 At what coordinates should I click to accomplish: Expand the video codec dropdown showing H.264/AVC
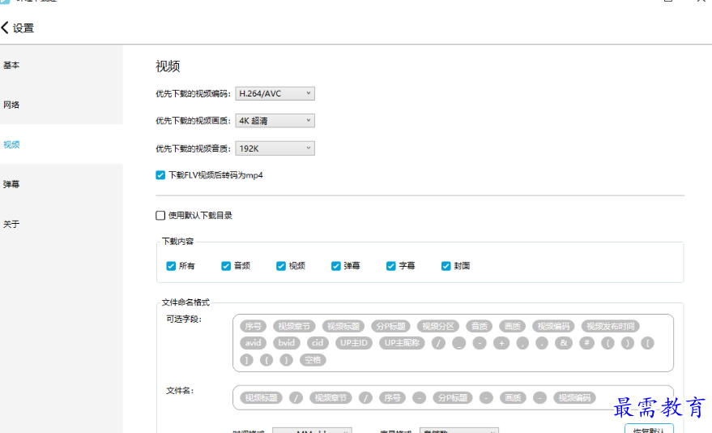(275, 93)
